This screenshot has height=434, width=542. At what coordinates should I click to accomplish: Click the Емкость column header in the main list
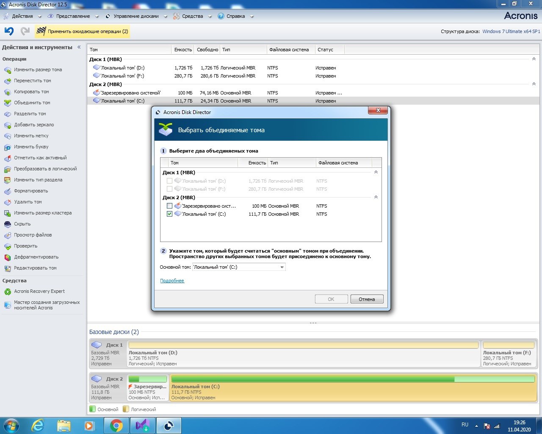[x=183, y=50]
